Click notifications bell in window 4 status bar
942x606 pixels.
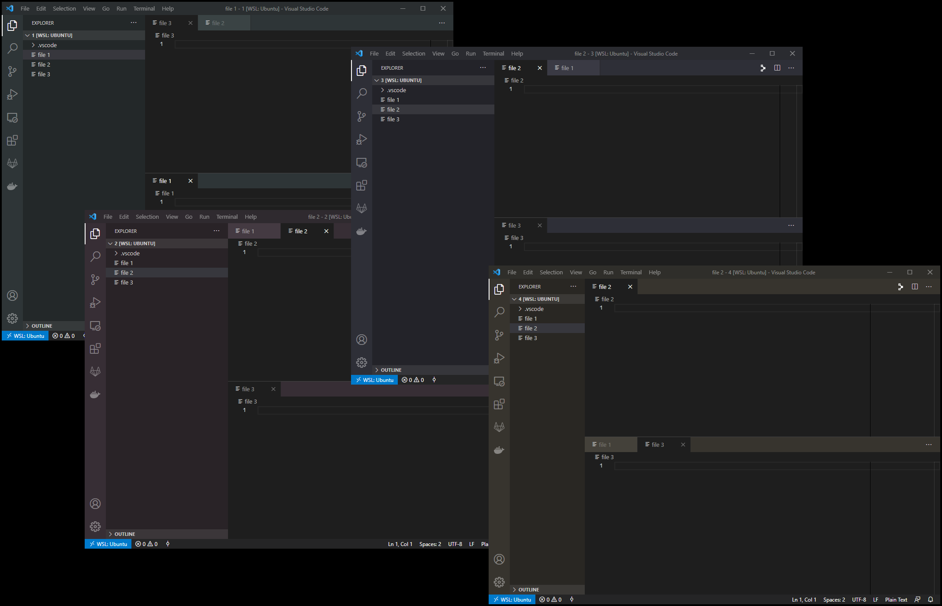[x=931, y=599]
